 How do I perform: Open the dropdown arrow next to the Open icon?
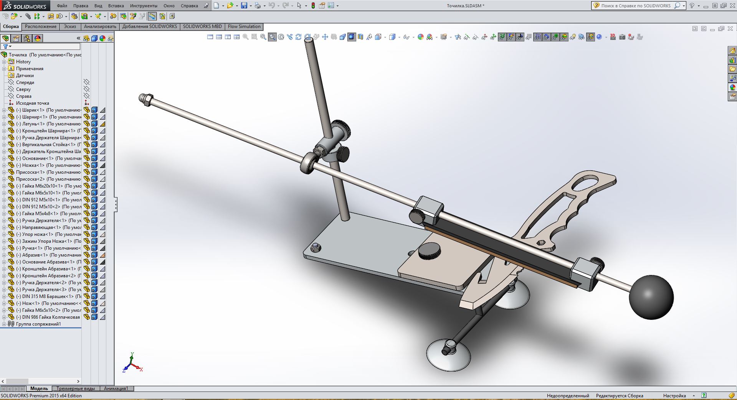pyautogui.click(x=237, y=6)
